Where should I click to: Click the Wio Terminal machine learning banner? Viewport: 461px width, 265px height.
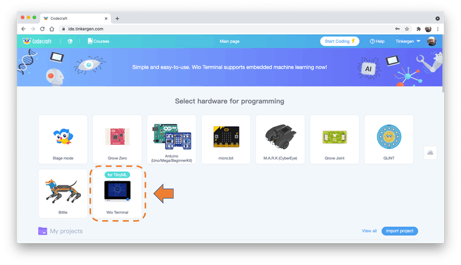(x=229, y=67)
